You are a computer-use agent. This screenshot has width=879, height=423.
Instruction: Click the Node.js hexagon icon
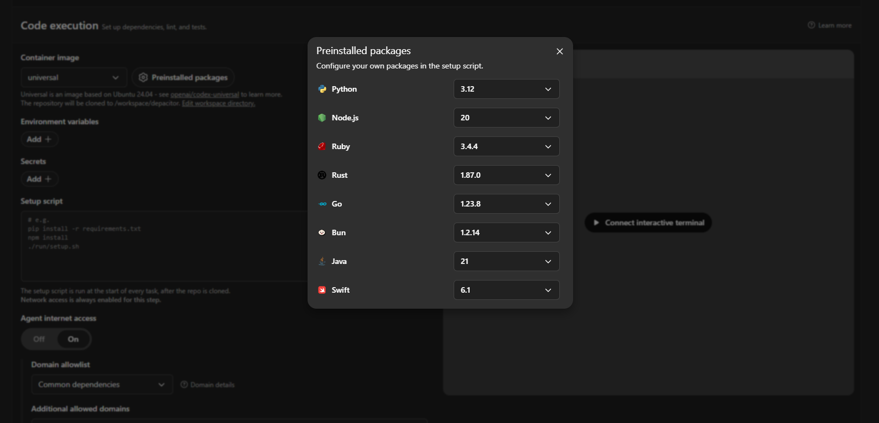pos(322,118)
